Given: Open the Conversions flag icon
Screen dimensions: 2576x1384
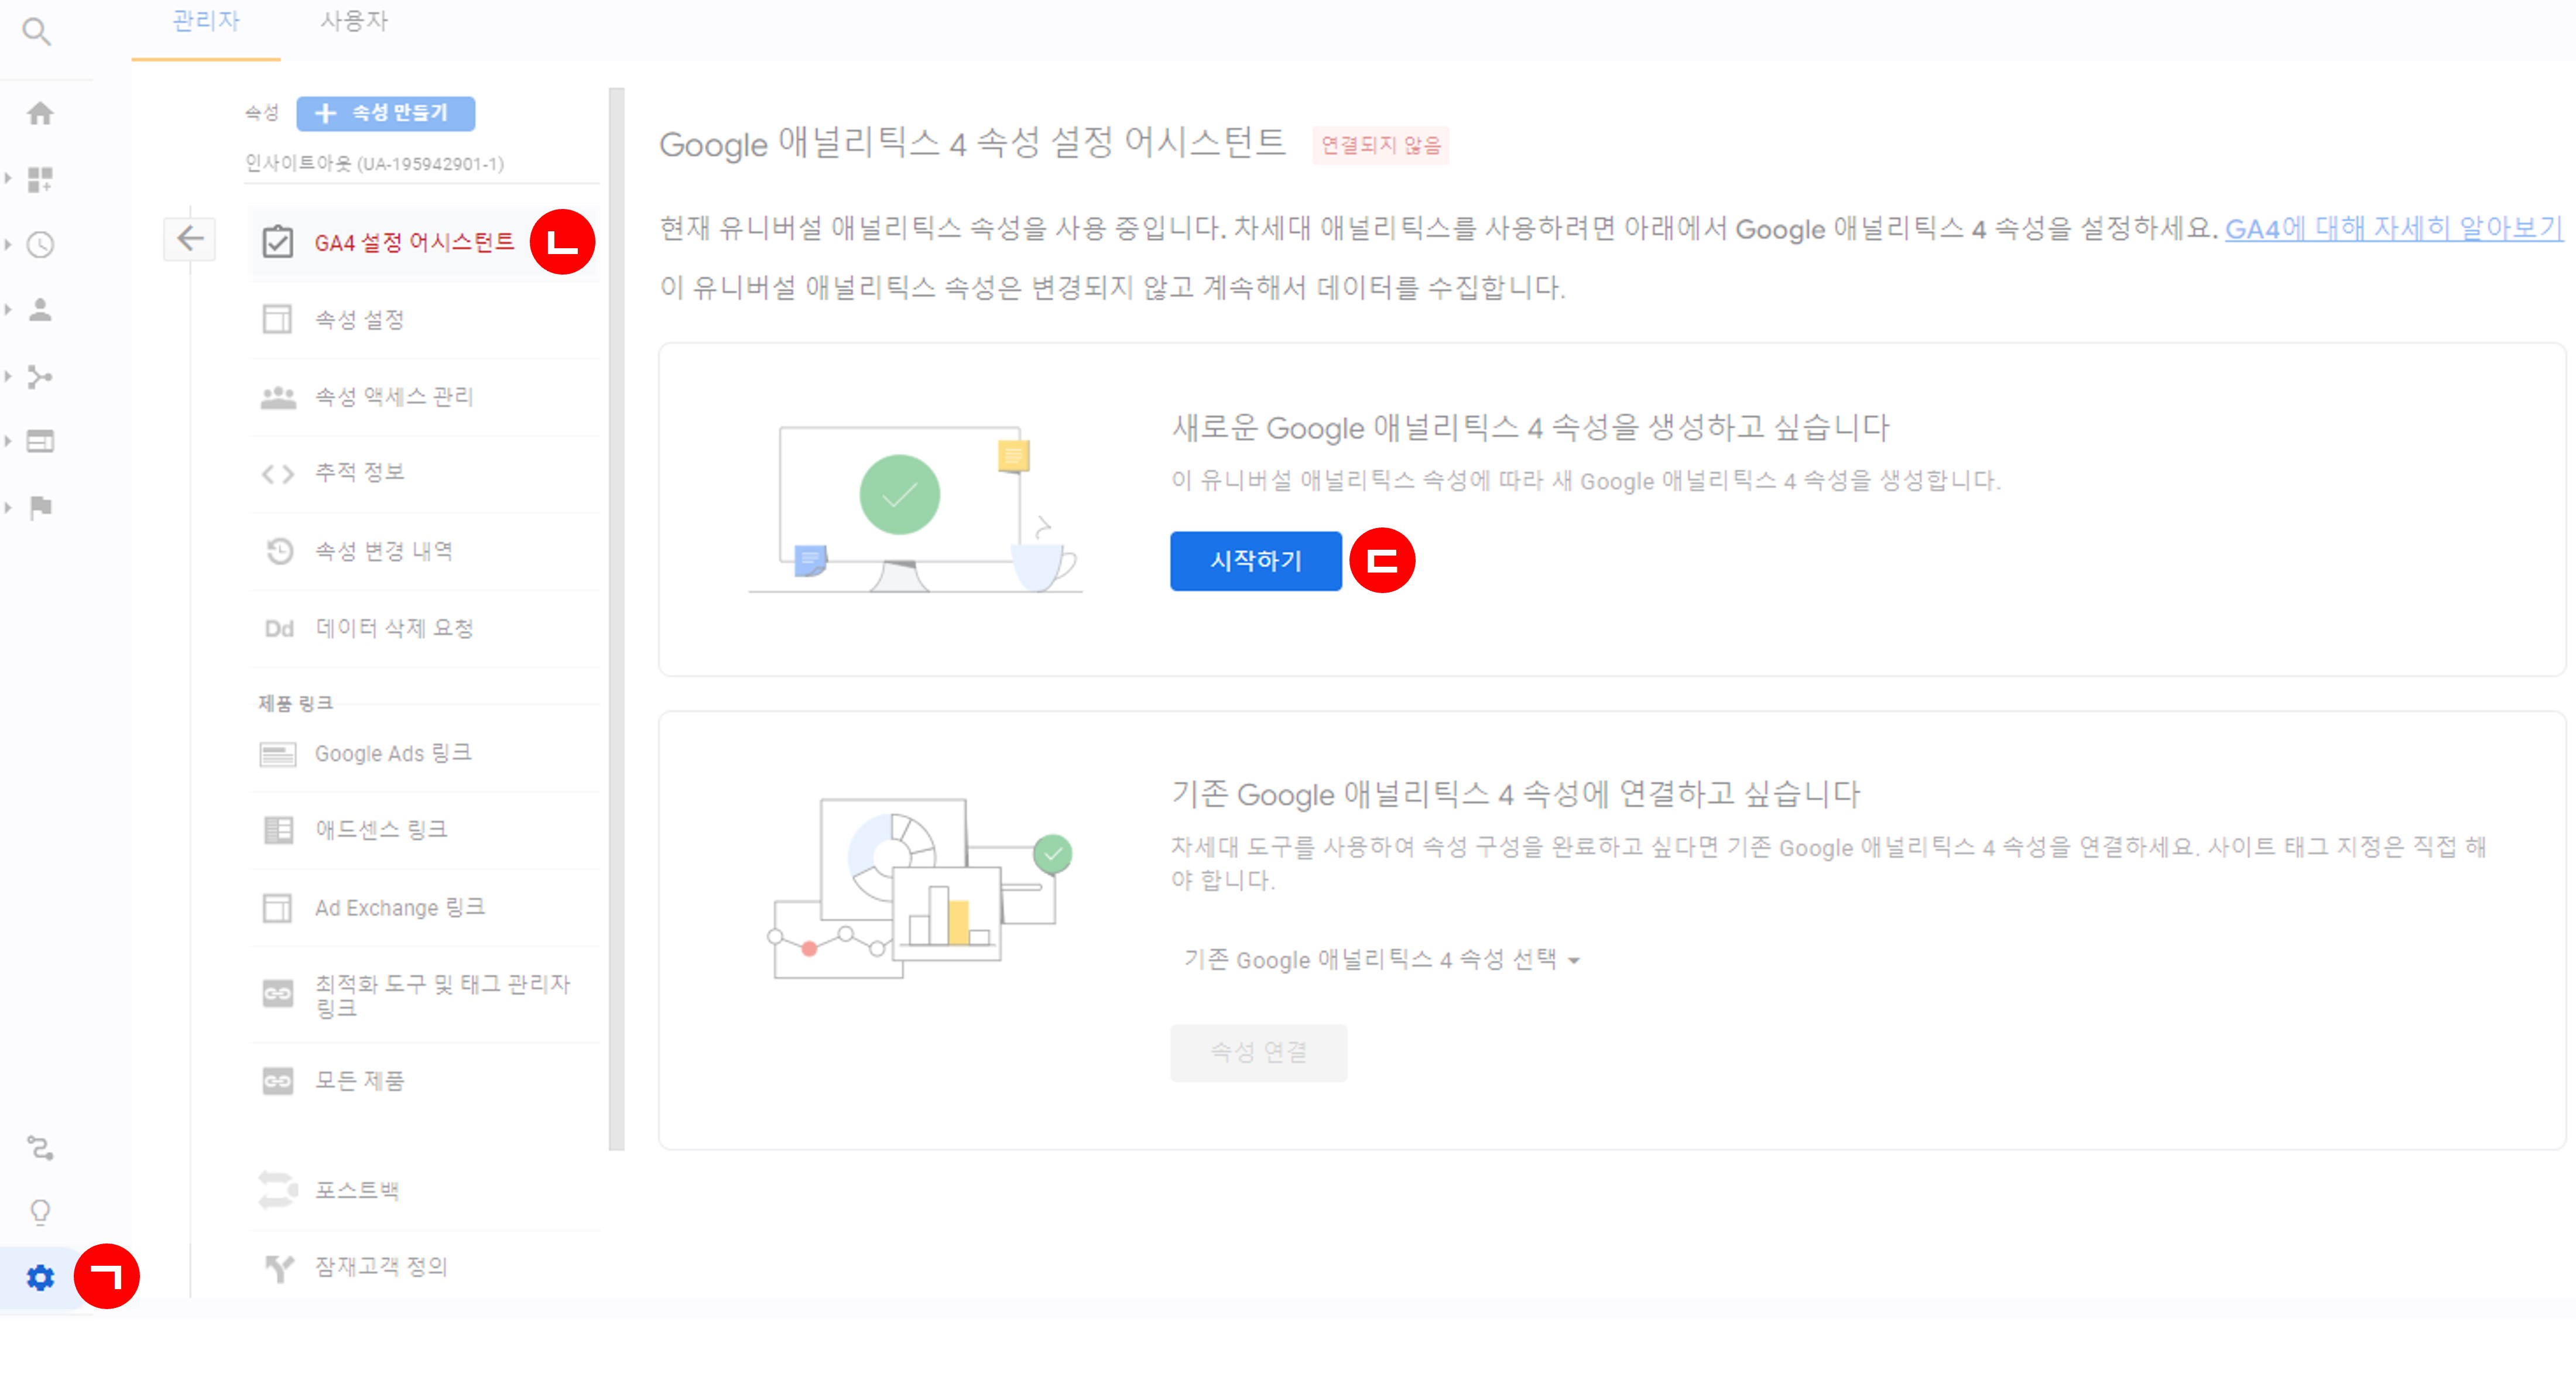Looking at the screenshot, I should [40, 508].
